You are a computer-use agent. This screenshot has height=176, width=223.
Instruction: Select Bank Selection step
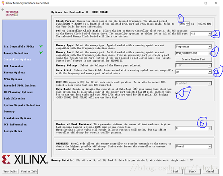(x=14, y=98)
